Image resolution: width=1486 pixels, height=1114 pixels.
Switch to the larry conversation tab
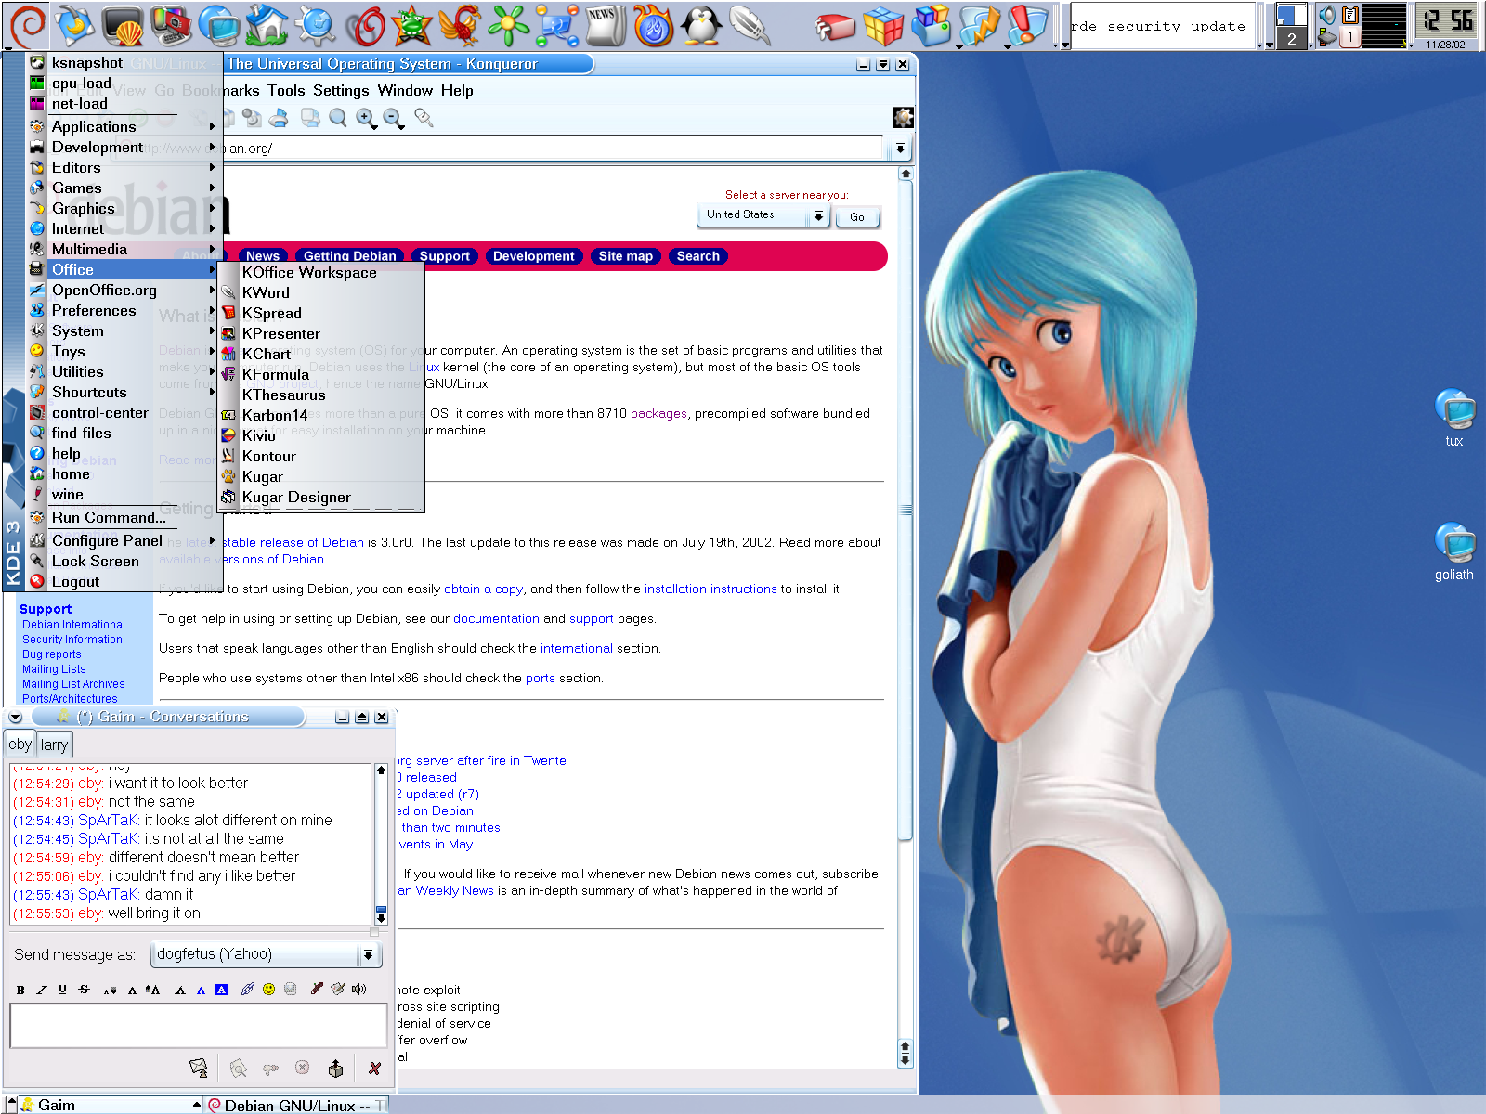(54, 745)
